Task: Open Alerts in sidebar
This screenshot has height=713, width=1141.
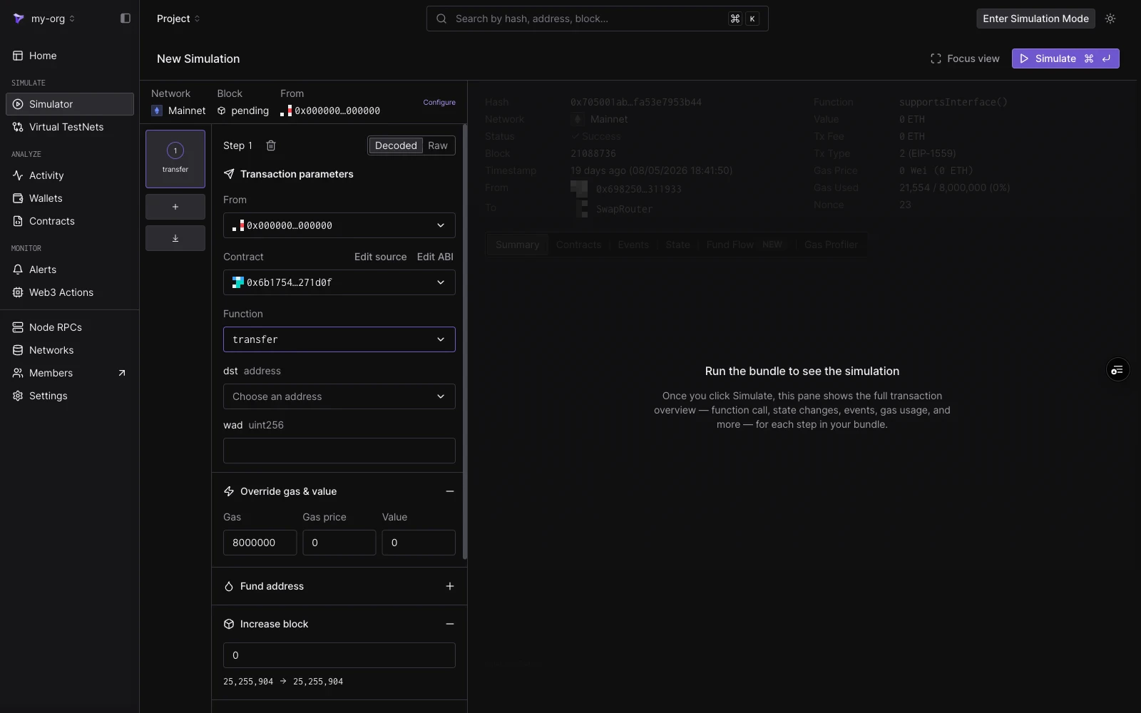Action: [69, 270]
